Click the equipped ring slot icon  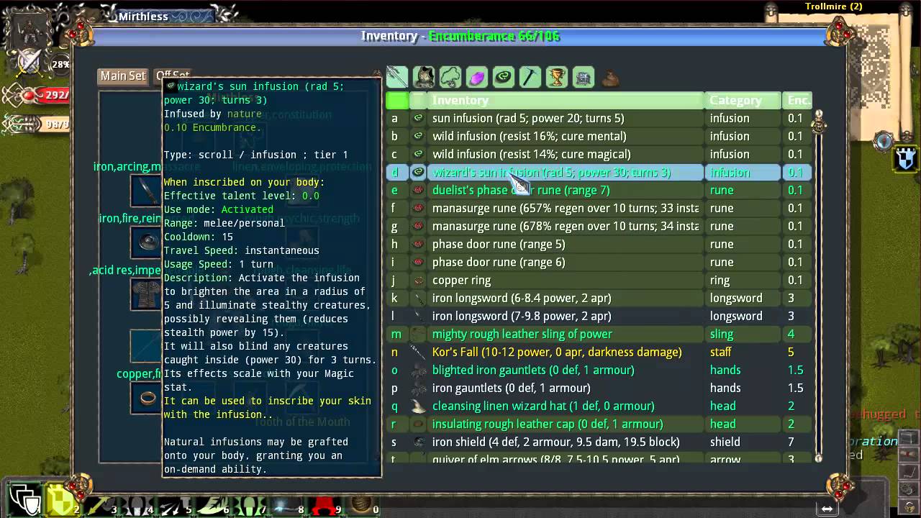tap(148, 398)
